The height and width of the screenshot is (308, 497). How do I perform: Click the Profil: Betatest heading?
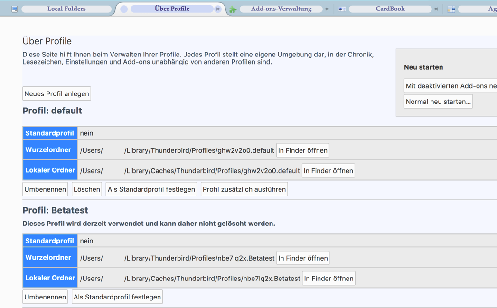point(56,210)
